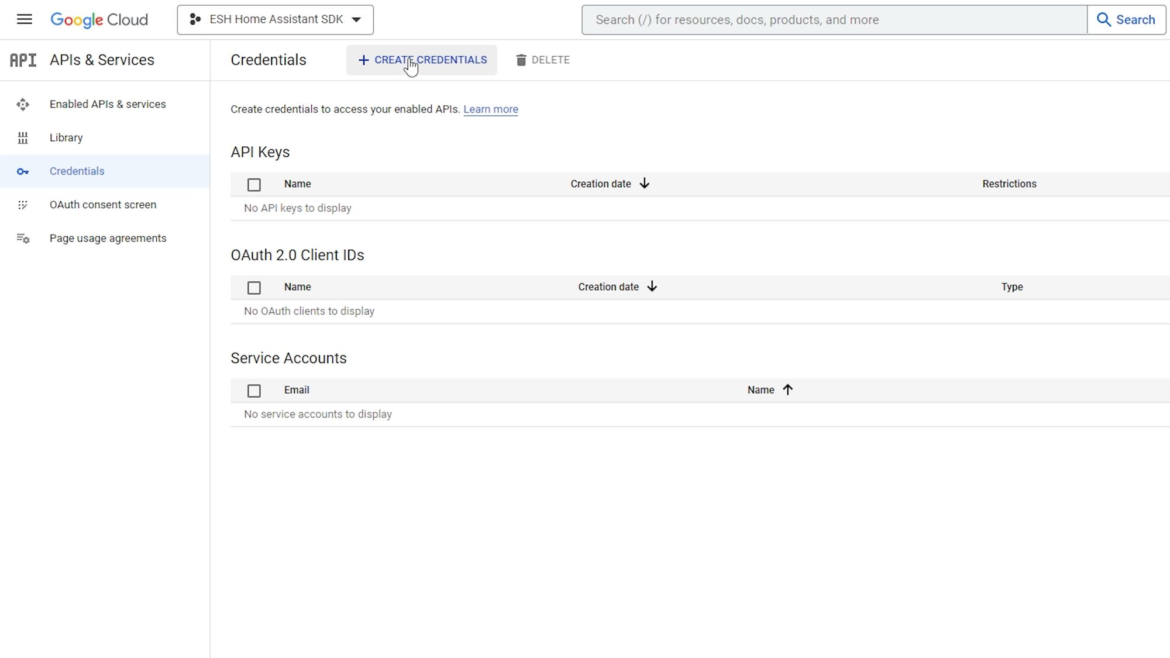Click the hamburger menu icon
Image resolution: width=1170 pixels, height=658 pixels.
click(x=25, y=19)
